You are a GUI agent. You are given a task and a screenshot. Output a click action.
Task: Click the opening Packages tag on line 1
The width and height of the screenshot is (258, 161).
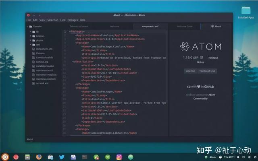click(x=77, y=31)
